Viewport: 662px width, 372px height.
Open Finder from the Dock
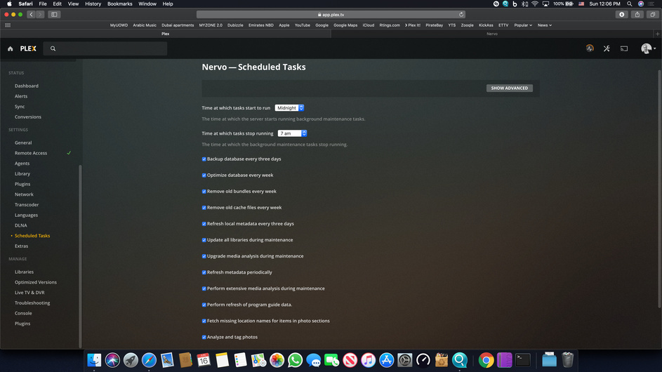(94, 360)
